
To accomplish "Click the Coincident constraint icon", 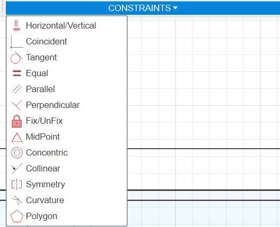I will pos(17,41).
